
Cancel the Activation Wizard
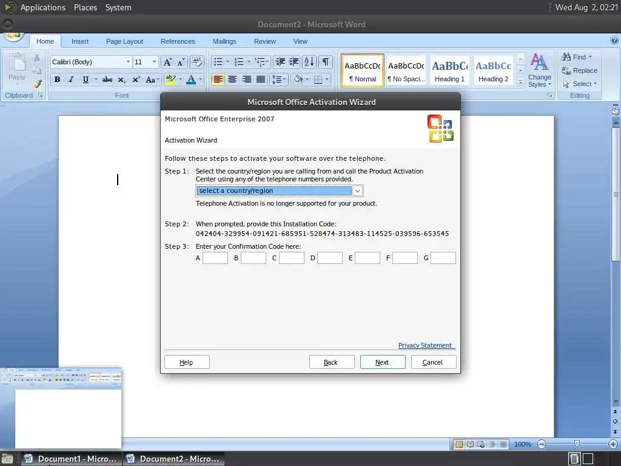point(434,362)
